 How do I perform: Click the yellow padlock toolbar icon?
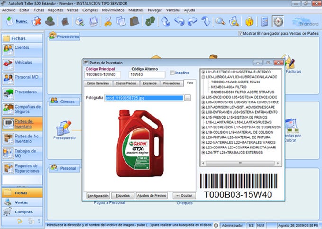(x=249, y=21)
